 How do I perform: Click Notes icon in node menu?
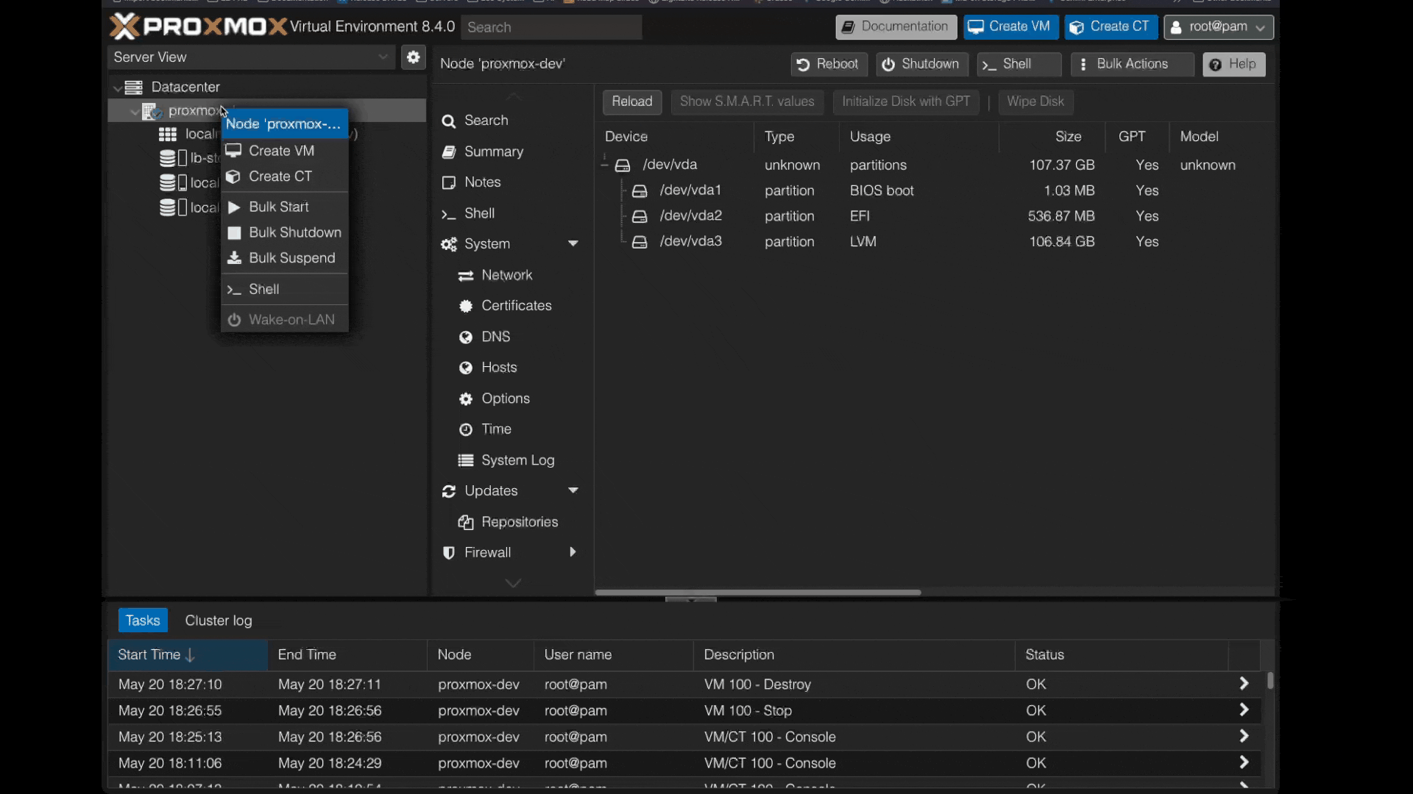(x=448, y=182)
